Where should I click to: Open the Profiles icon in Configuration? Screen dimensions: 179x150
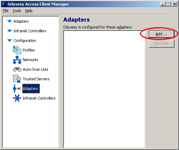17,50
